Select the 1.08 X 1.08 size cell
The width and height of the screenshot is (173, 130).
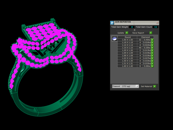point(127,56)
